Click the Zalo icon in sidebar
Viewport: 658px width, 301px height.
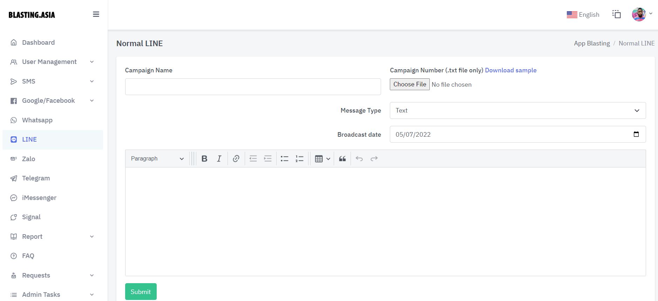(14, 159)
